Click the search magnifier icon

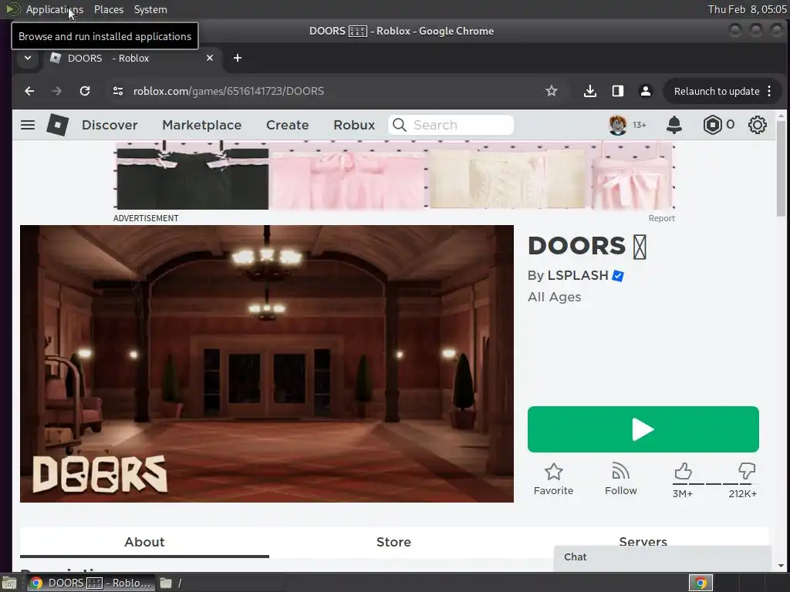tap(400, 125)
